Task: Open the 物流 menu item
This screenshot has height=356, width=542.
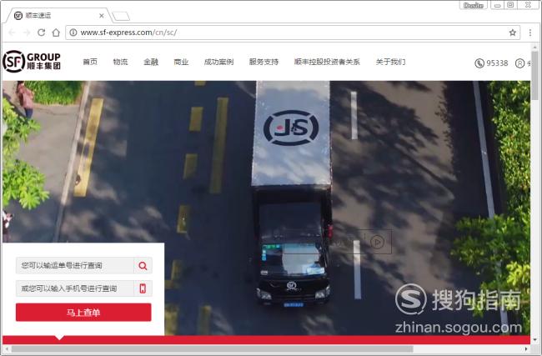Action: tap(120, 62)
